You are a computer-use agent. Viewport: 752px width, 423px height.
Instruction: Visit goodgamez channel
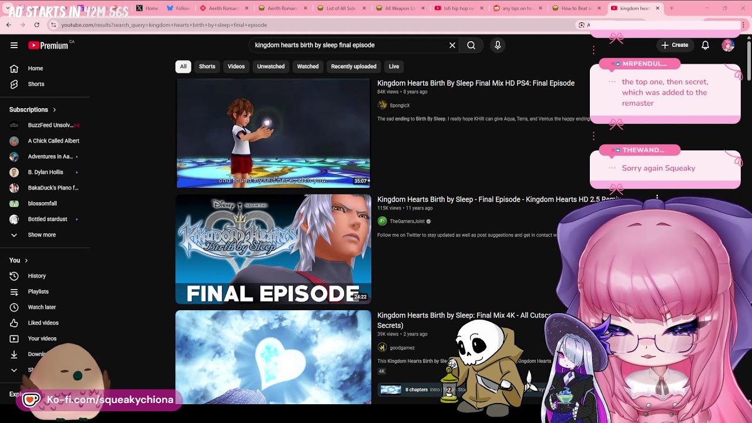[x=402, y=348]
